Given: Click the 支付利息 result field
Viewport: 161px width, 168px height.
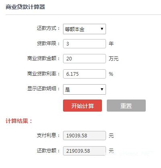Looking at the screenshot, I should pyautogui.click(x=84, y=136).
